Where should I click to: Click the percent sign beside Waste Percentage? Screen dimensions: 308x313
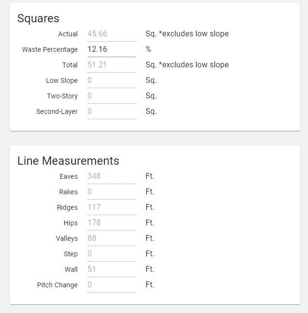click(148, 49)
